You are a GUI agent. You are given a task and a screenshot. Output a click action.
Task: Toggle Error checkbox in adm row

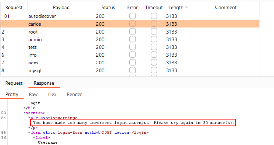click(132, 63)
